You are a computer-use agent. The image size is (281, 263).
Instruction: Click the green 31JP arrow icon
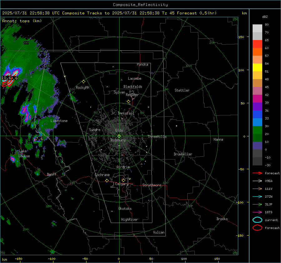[x=257, y=204]
